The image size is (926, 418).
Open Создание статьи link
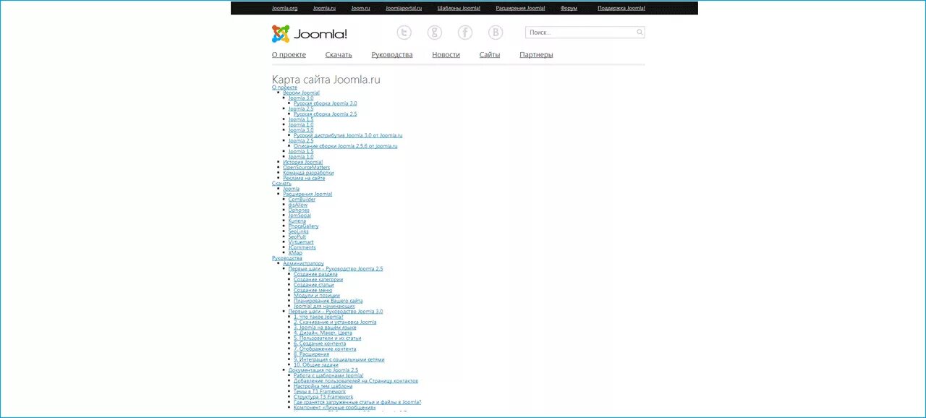pos(314,285)
